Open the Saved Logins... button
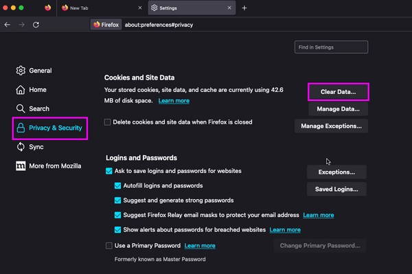Screen dimensions: 412x274 (336, 189)
